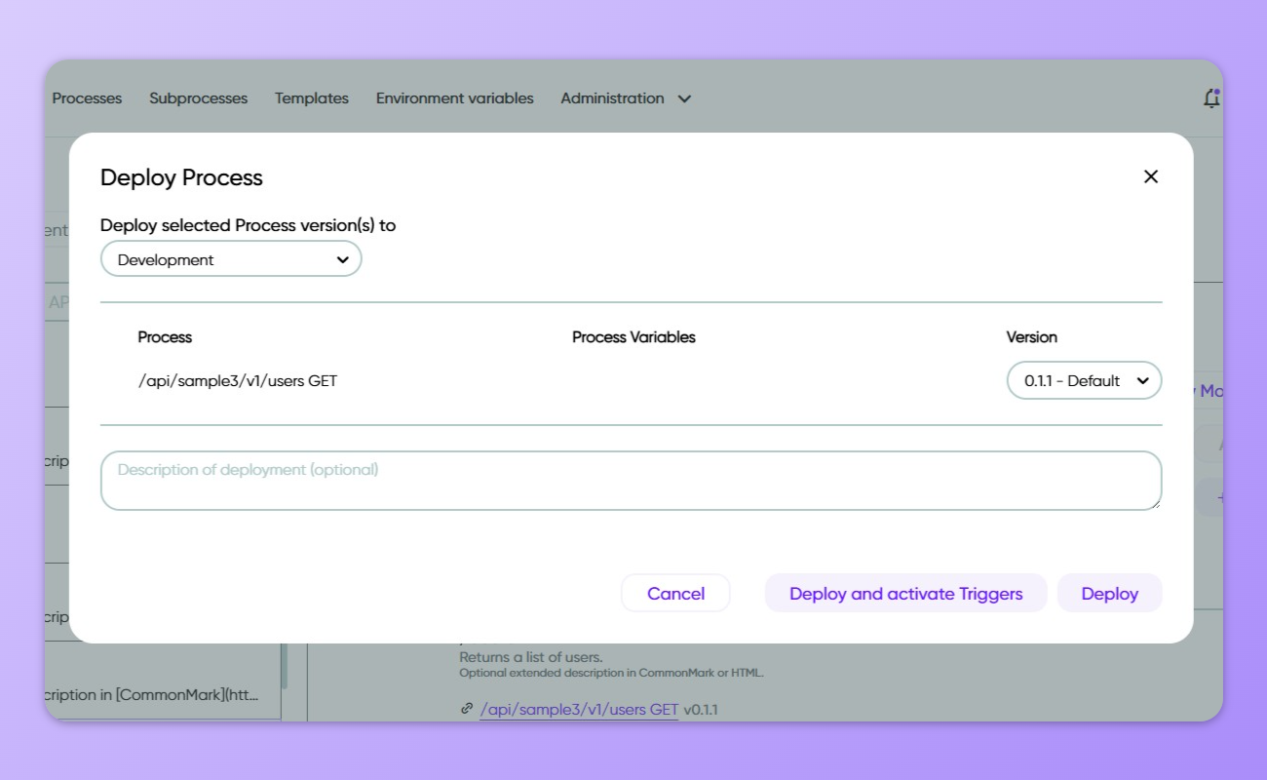Click the /api/sample3/v1/users GET process row
This screenshot has width=1267, height=780.
pyautogui.click(x=238, y=380)
